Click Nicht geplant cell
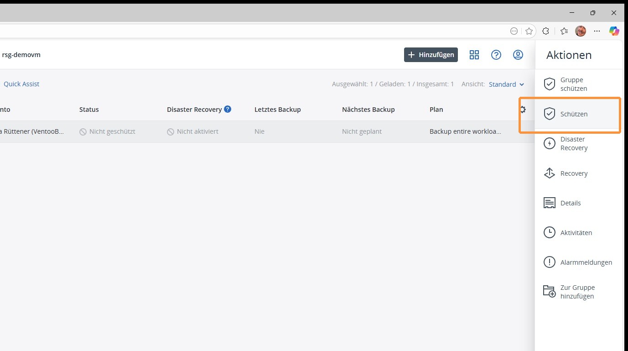Screen dimensions: 628x351 [x=362, y=131]
